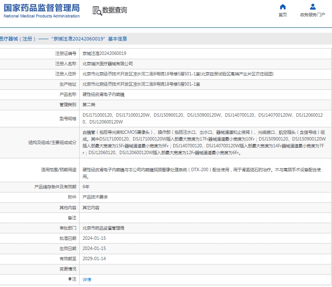Image resolution: width=332 pixels, height=287 pixels.
Task: Select the 6年 validity value
Action: pyautogui.click(x=86, y=187)
